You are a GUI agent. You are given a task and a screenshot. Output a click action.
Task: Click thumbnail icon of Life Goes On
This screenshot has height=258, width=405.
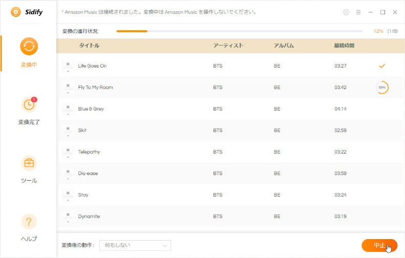[68, 66]
